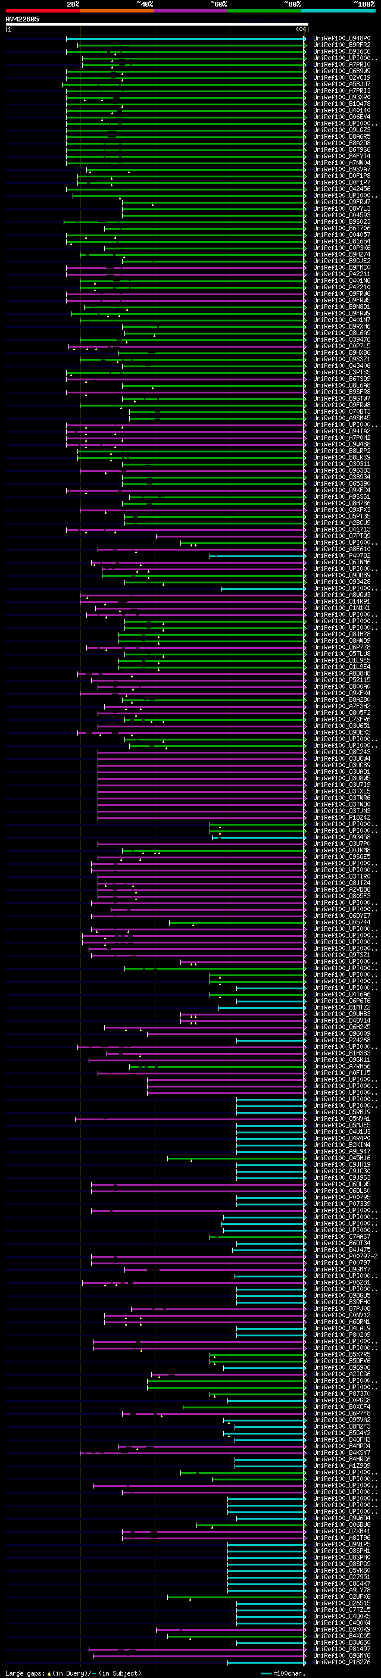Screen dimensions: 381x1678
Task: Select the UniRef100_P18242 label
Action: pyautogui.click(x=342, y=817)
